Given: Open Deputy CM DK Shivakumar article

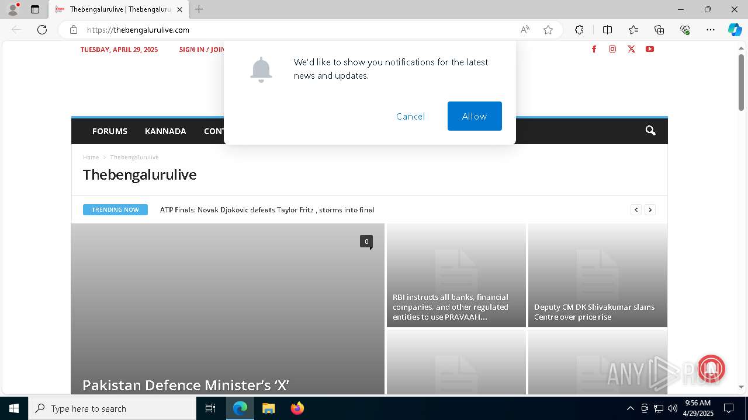Looking at the screenshot, I should 594,312.
